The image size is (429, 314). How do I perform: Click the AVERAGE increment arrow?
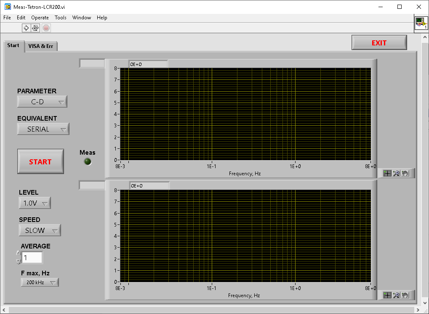[19, 253]
